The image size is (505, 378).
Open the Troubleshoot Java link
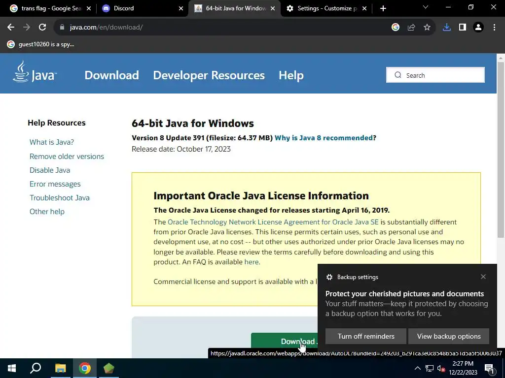tap(60, 198)
